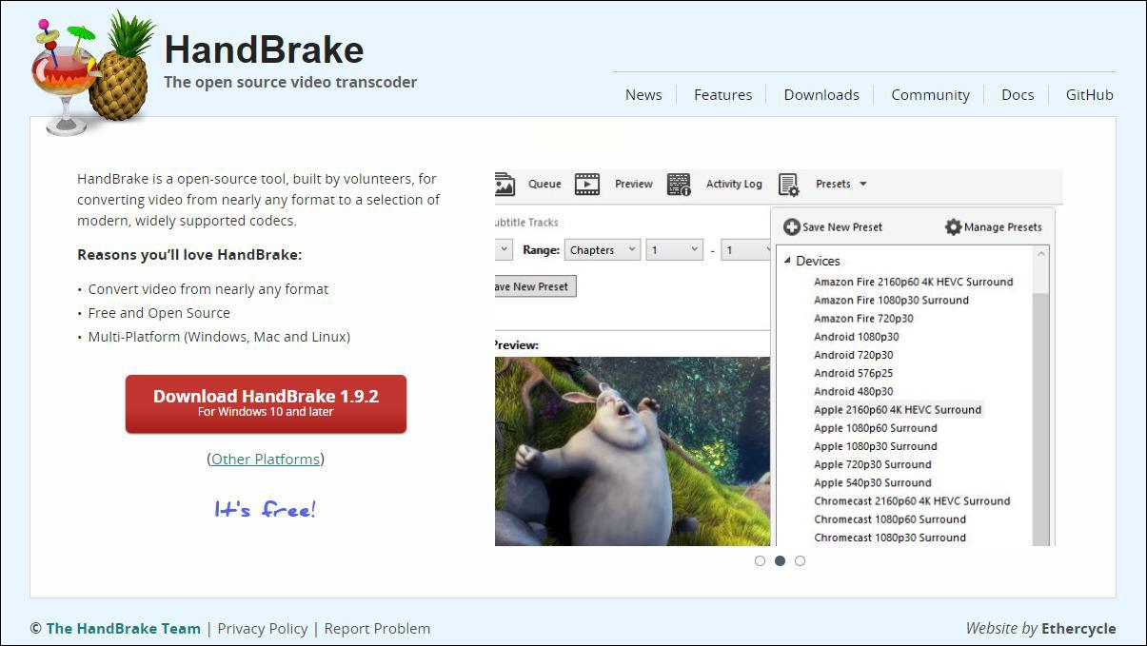Click Download HandBrake 1.9.2 button
1147x646 pixels.
266,403
